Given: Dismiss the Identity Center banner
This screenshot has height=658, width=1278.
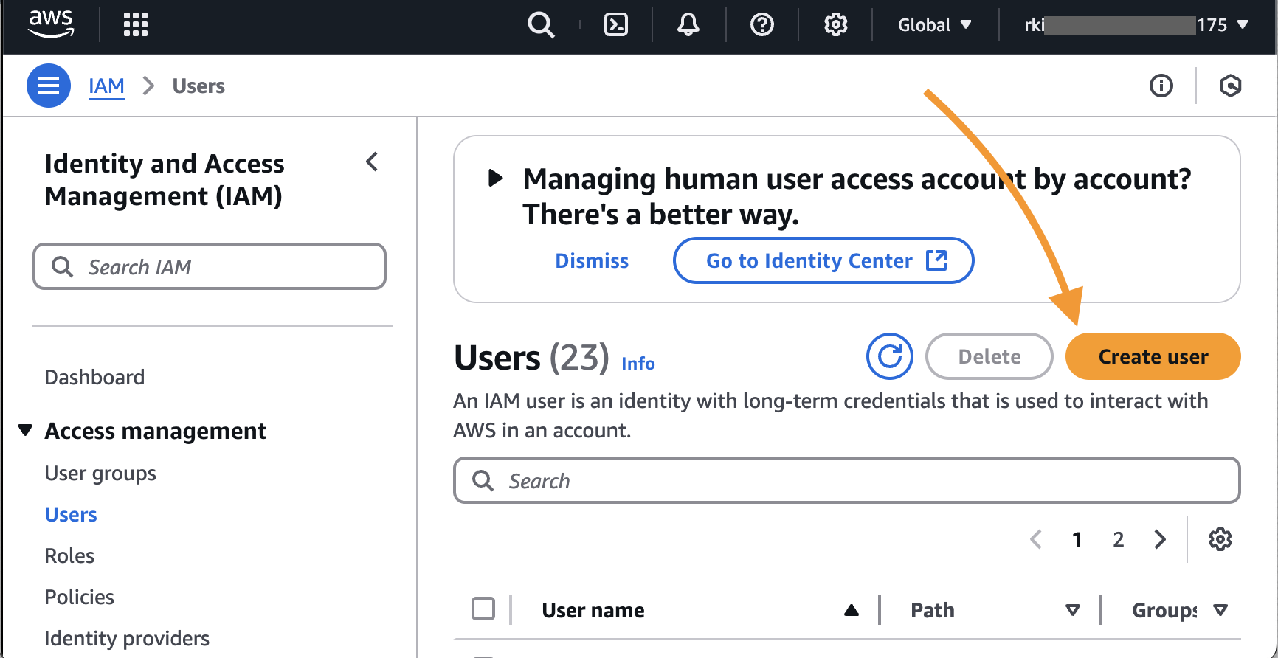Looking at the screenshot, I should [x=592, y=260].
